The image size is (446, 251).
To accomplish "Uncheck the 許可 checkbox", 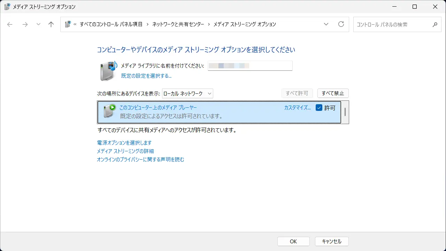I will pos(319,108).
